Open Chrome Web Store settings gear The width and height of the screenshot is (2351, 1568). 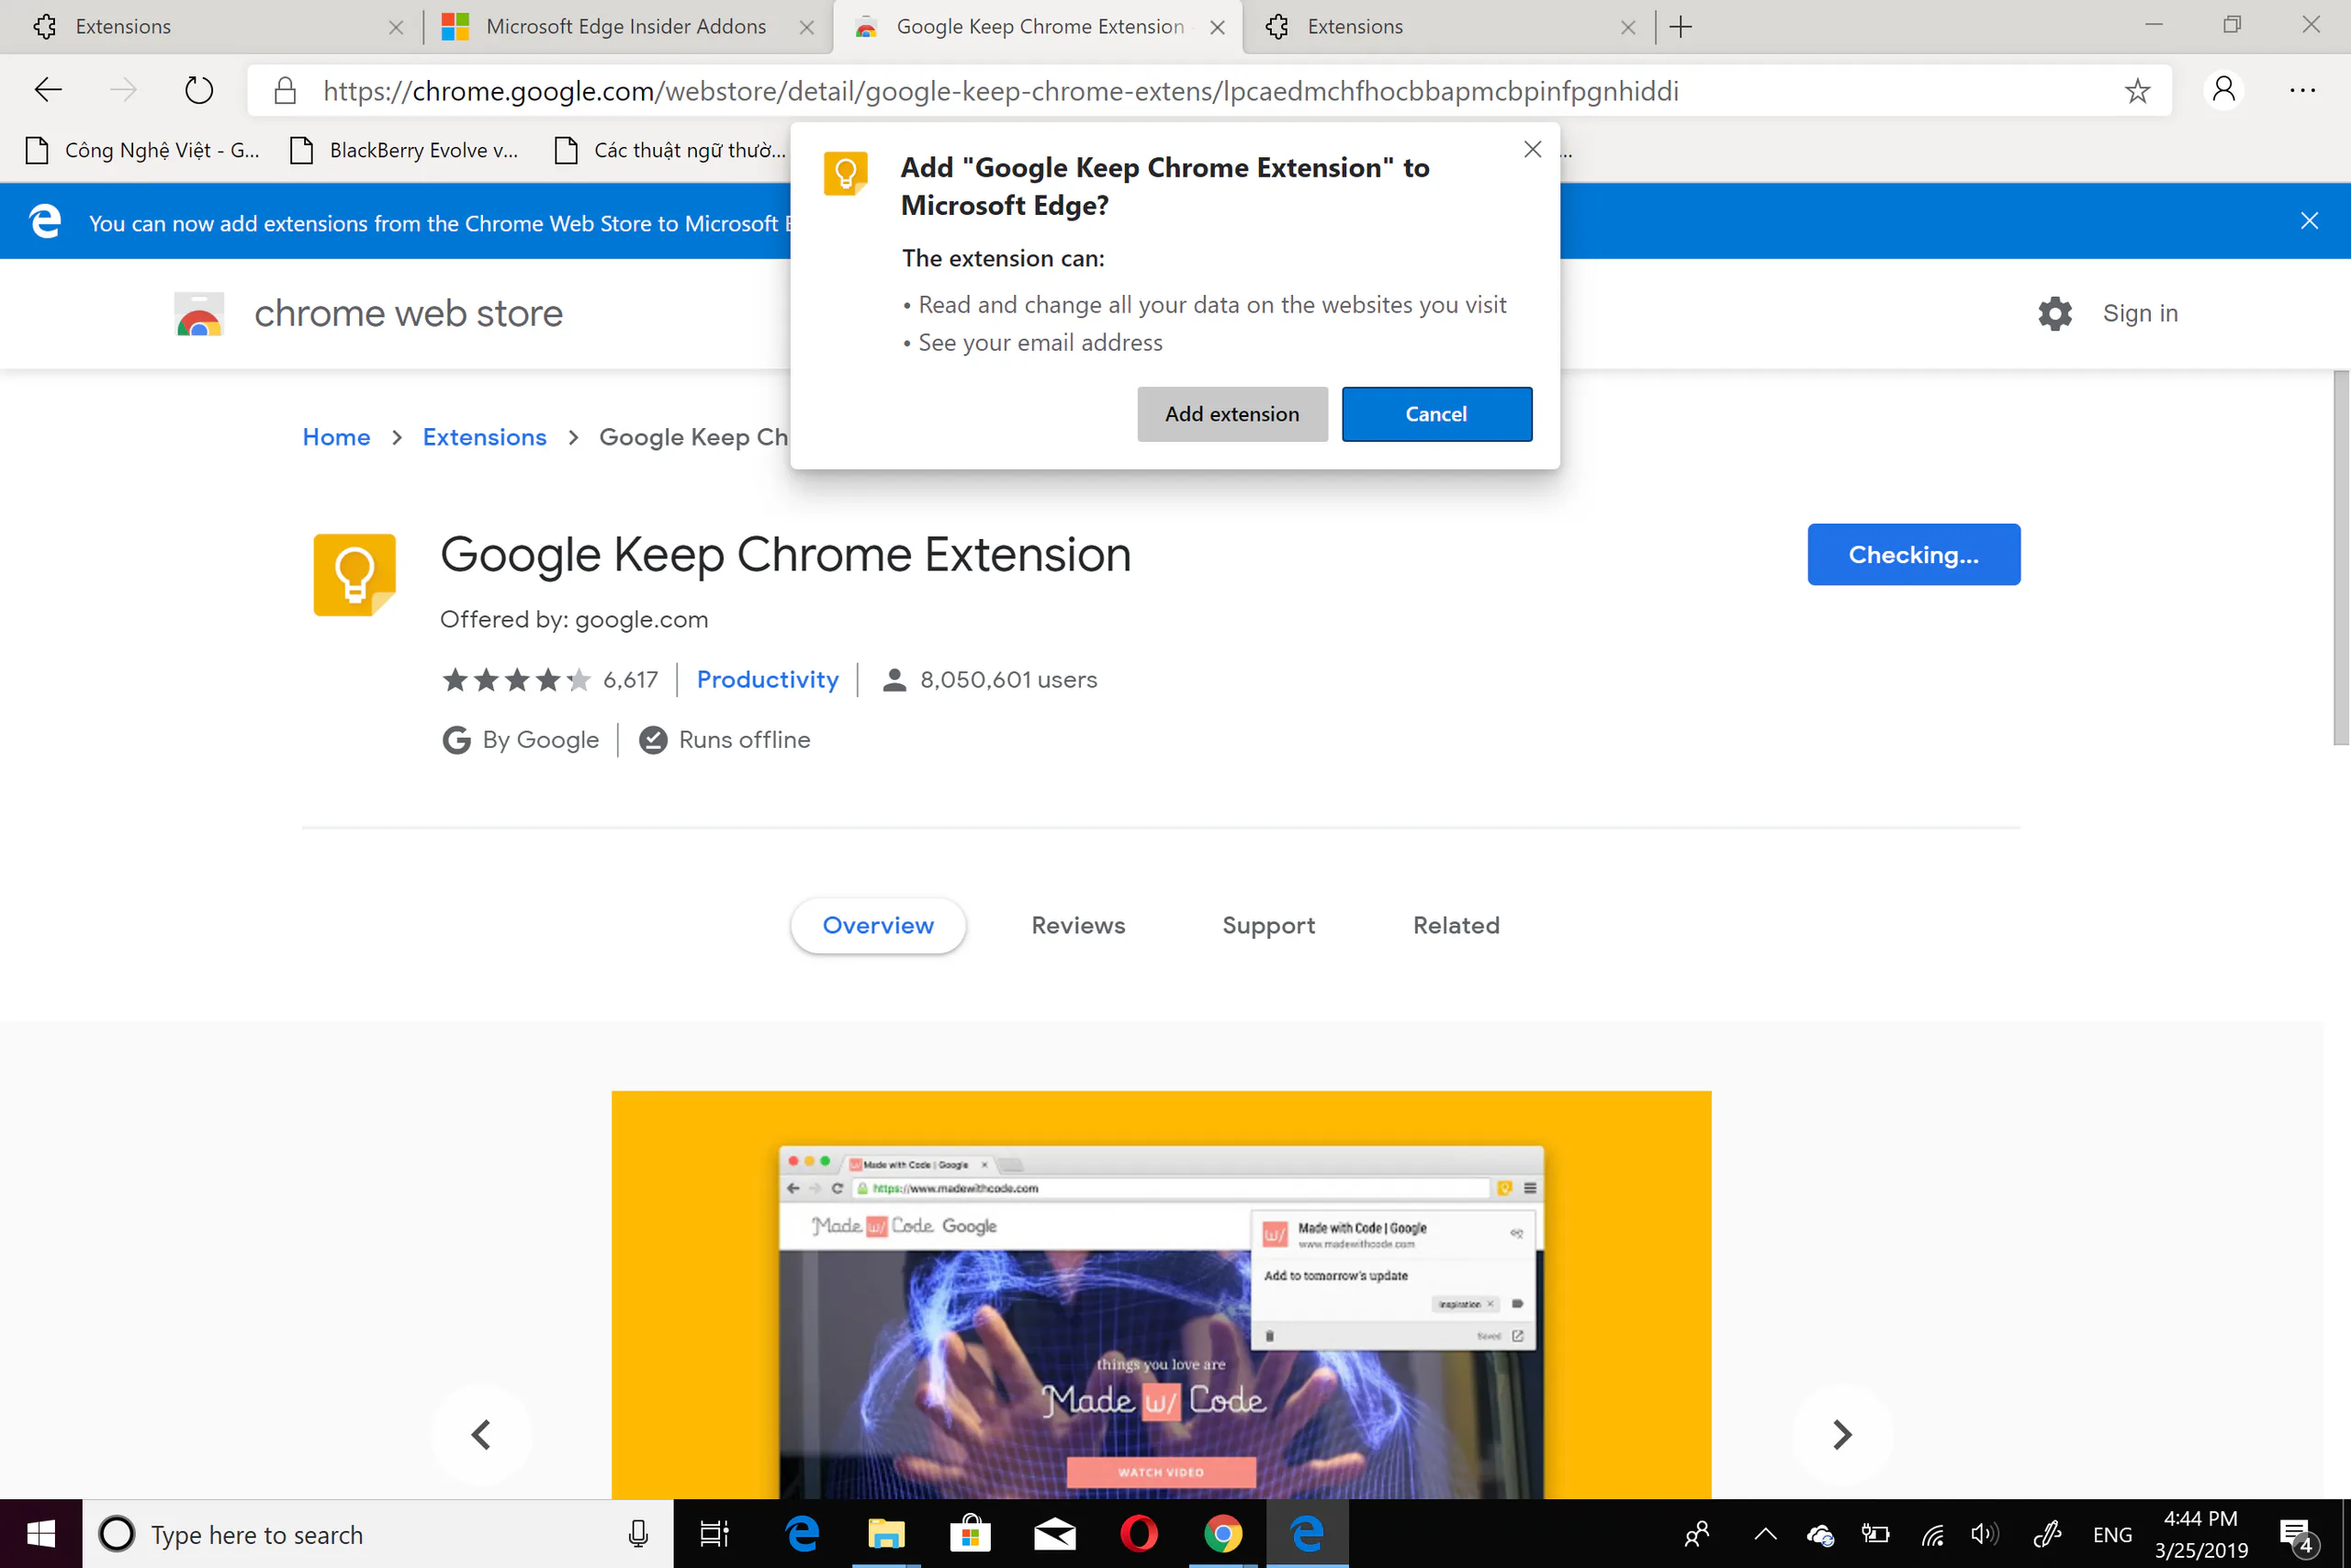[x=2055, y=313]
